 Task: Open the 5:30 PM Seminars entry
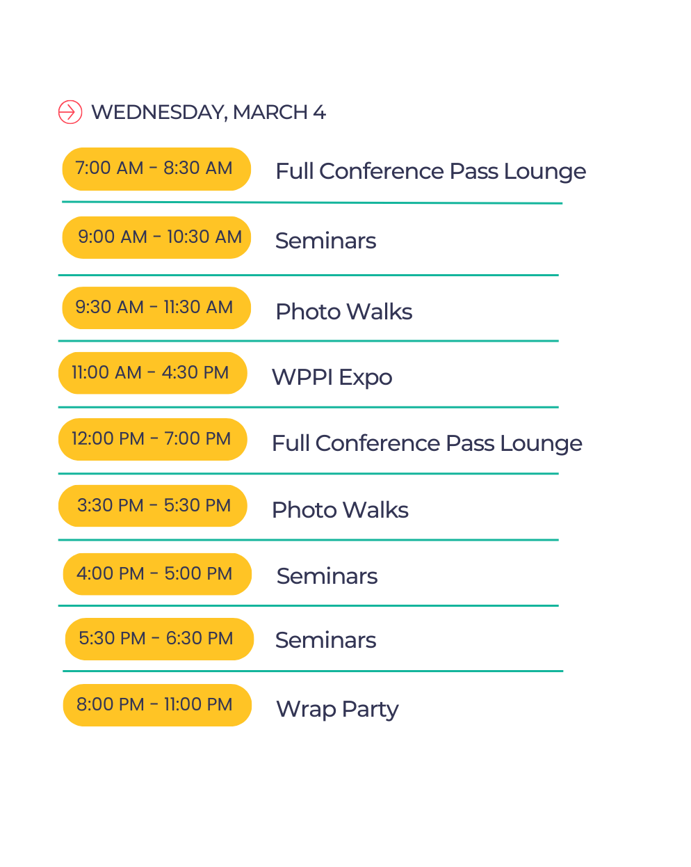coord(325,640)
